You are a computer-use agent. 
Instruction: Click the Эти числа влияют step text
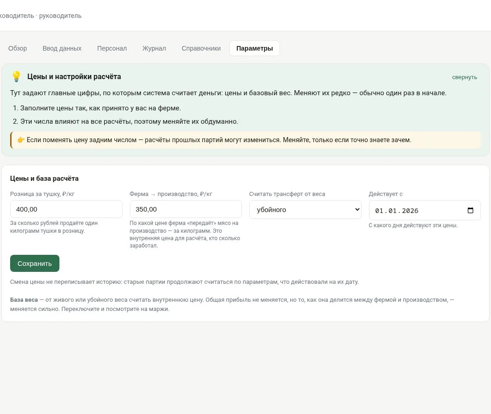point(129,121)
